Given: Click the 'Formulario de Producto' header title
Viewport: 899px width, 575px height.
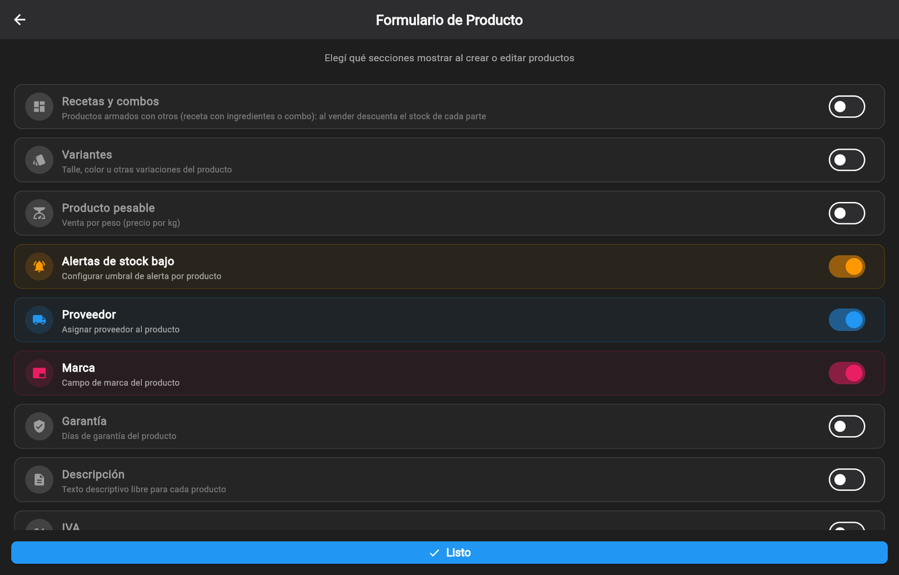Looking at the screenshot, I should coord(449,20).
